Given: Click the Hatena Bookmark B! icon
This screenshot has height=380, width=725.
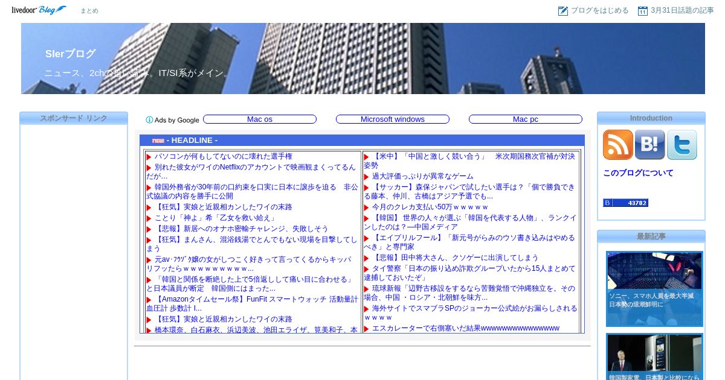Looking at the screenshot, I should pyautogui.click(x=649, y=145).
